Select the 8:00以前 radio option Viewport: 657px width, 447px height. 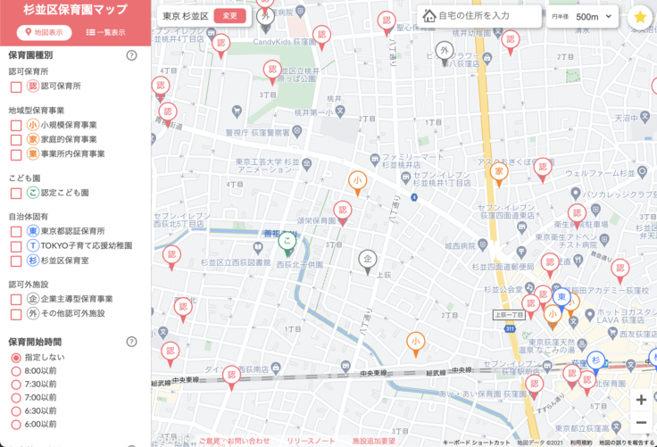coord(16,371)
